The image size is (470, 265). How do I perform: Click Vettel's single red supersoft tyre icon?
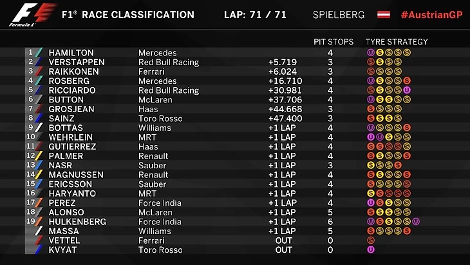point(371,240)
